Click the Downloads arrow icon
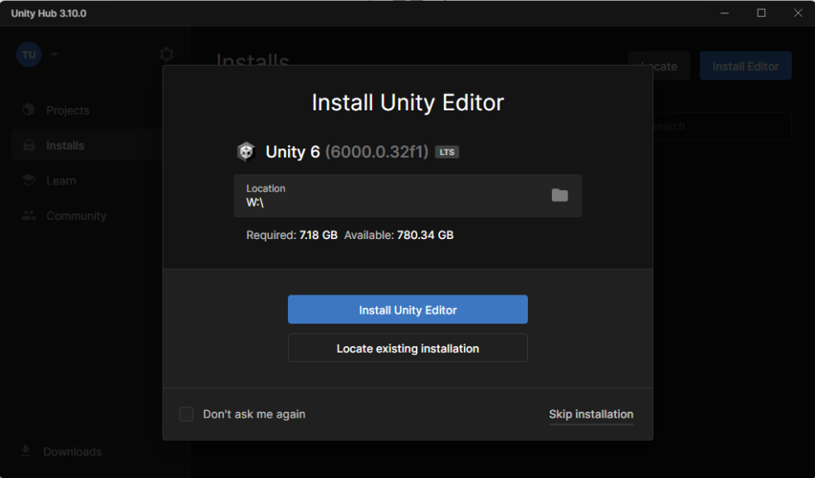This screenshot has width=815, height=478. [26, 451]
